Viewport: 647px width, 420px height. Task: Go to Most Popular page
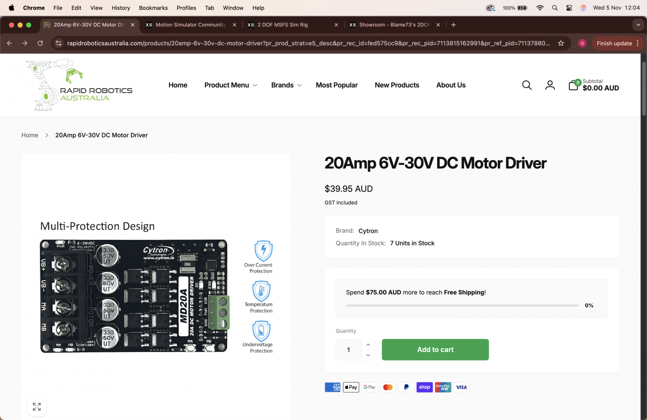(x=336, y=85)
